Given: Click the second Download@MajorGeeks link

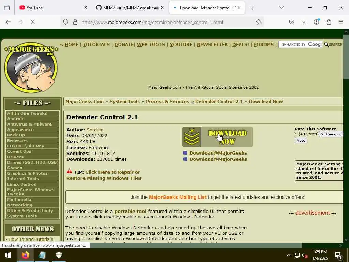Looking at the screenshot, I should point(218,159).
